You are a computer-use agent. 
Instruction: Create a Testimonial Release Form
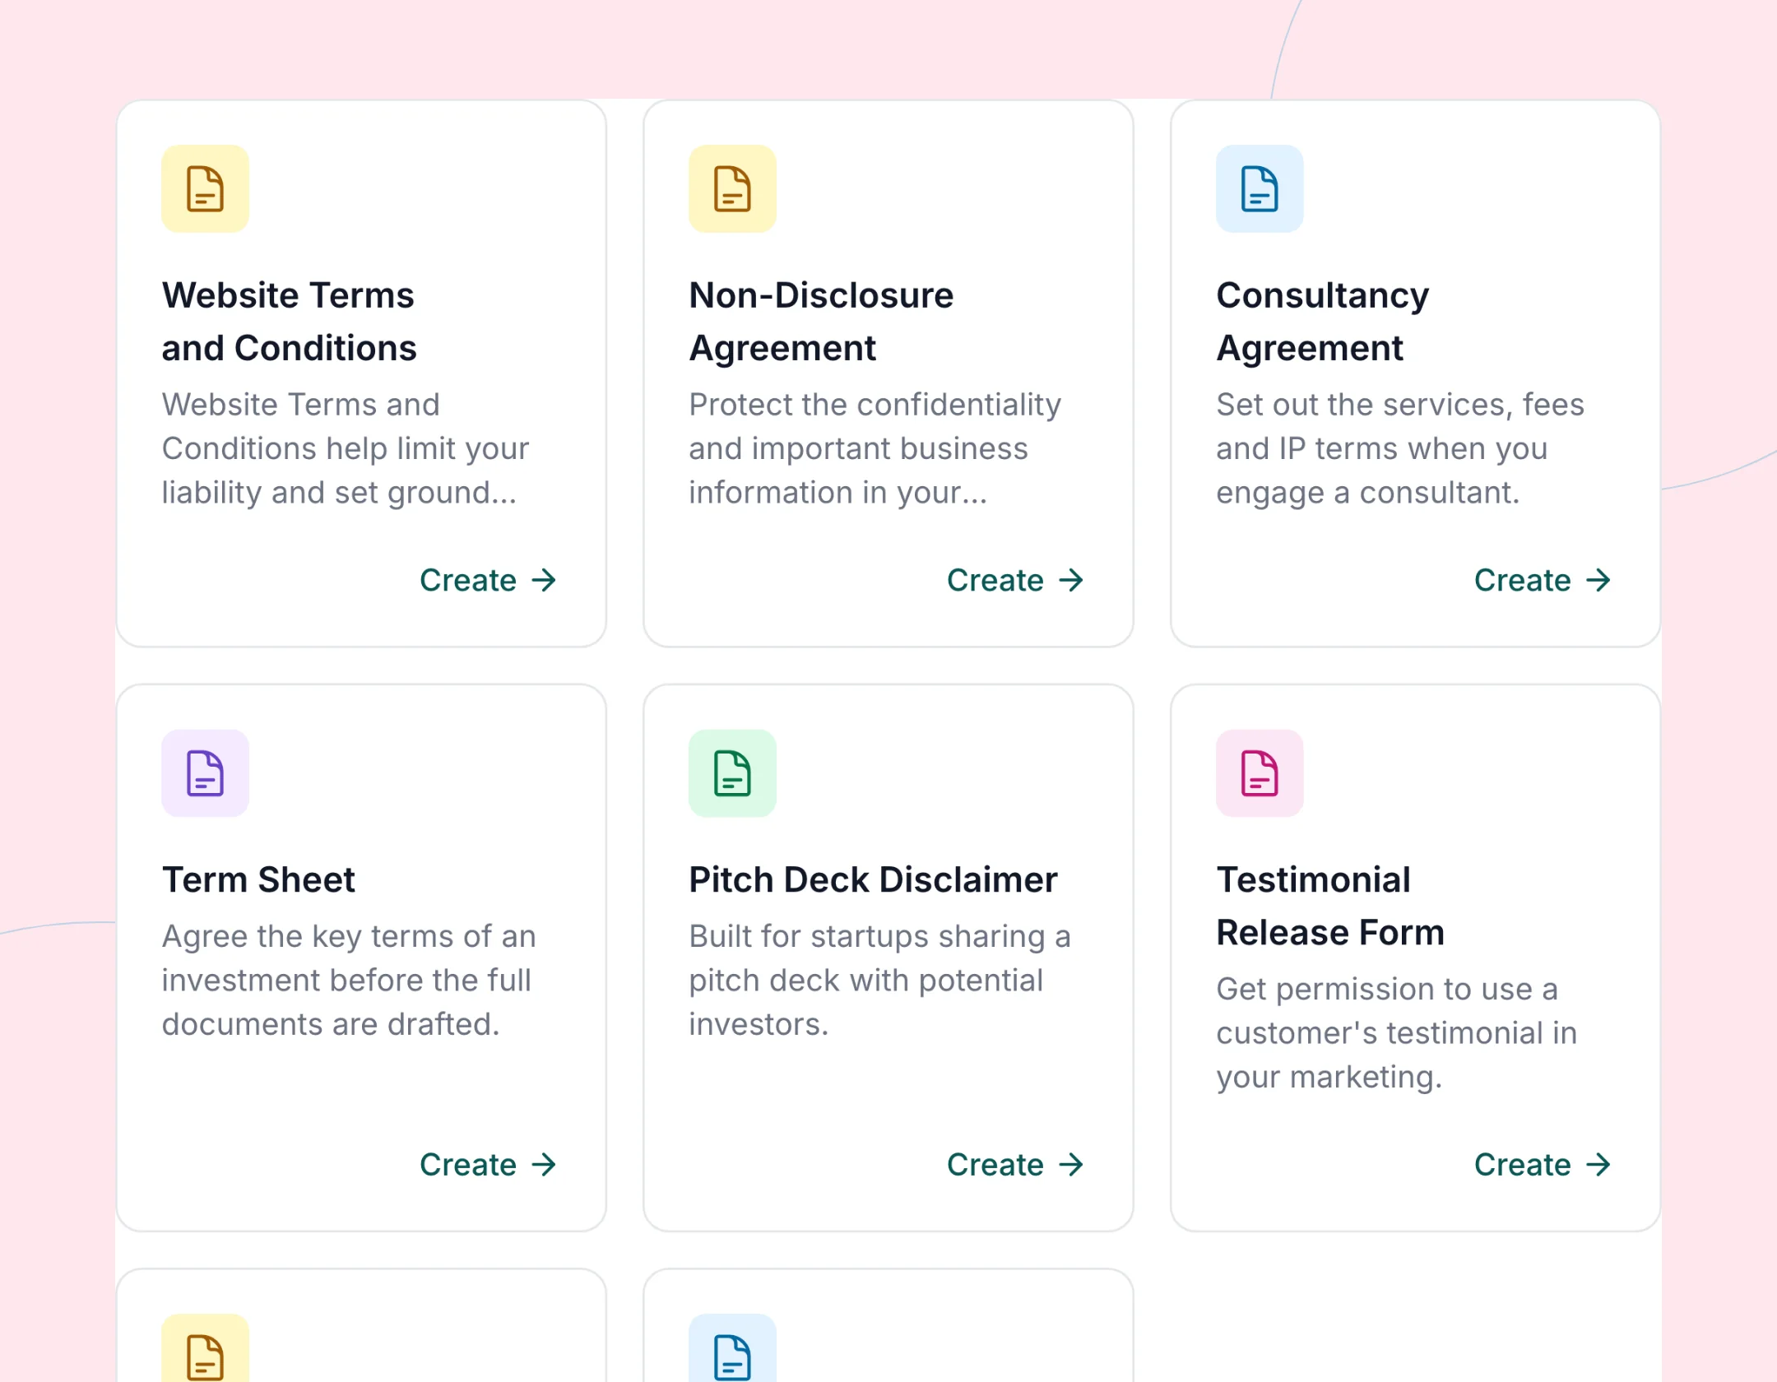pyautogui.click(x=1543, y=1165)
